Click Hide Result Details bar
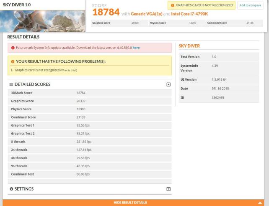The height and width of the screenshot is (206, 269). tap(133, 203)
